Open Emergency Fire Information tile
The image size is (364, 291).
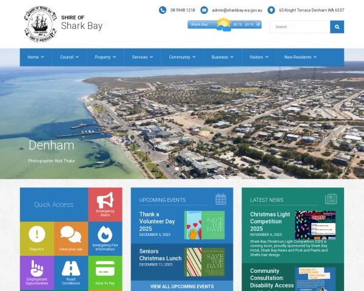point(105,238)
